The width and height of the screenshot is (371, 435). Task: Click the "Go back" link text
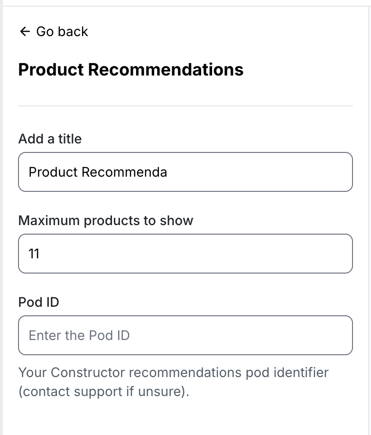coord(62,32)
